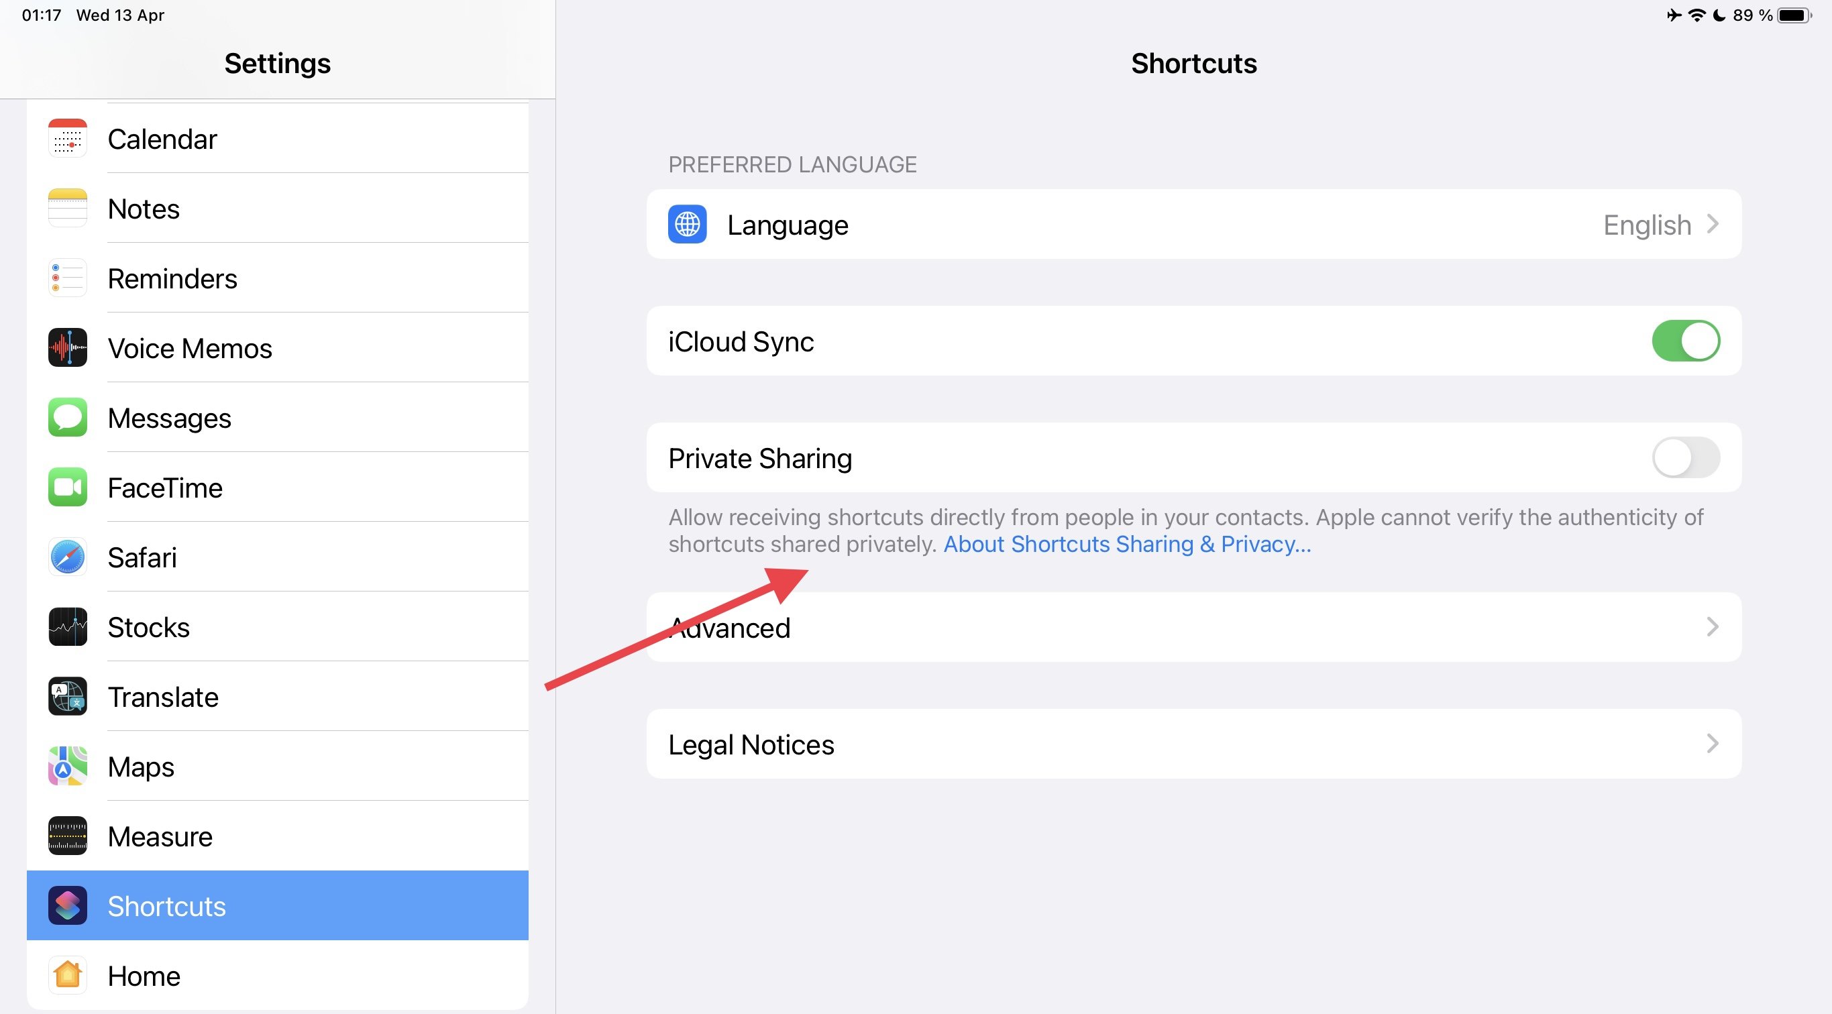Tap the PREFERRED LANGUAGE section header
This screenshot has height=1014, width=1832.
(792, 164)
